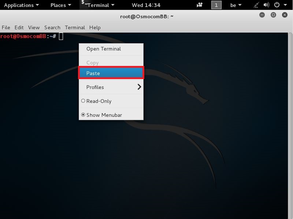Maximize the terminal window
The image size is (293, 219).
pos(273,15)
